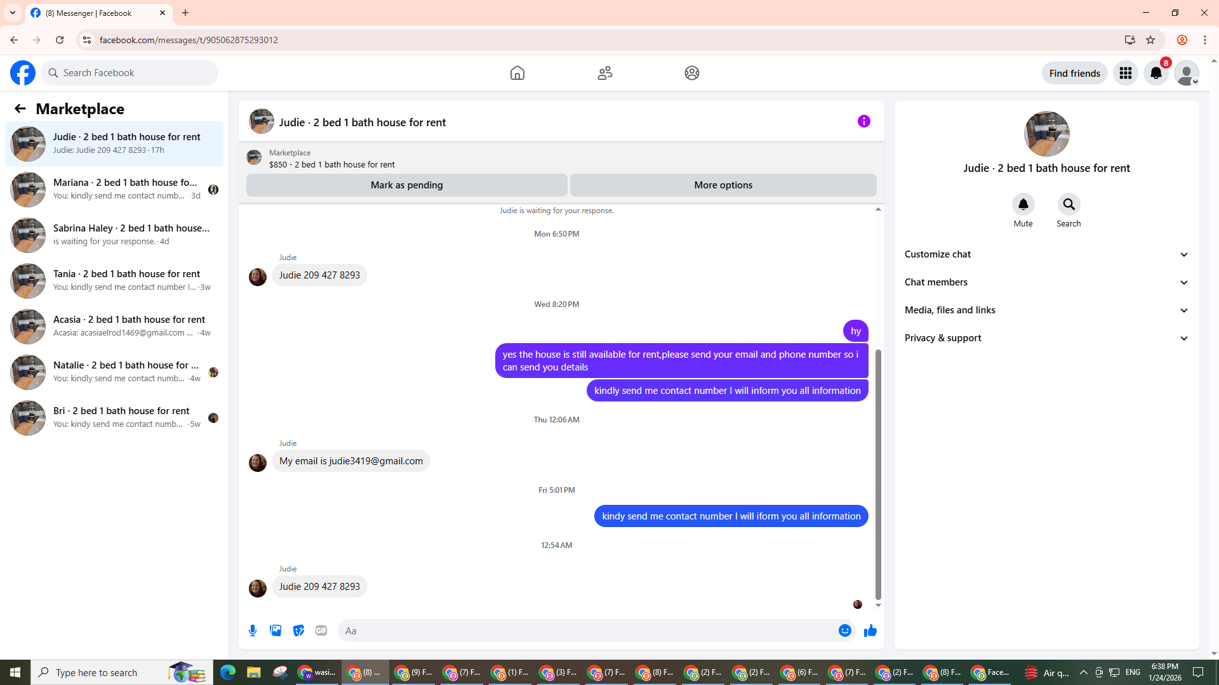Click Mark as pending button
This screenshot has width=1219, height=685.
pyautogui.click(x=406, y=185)
